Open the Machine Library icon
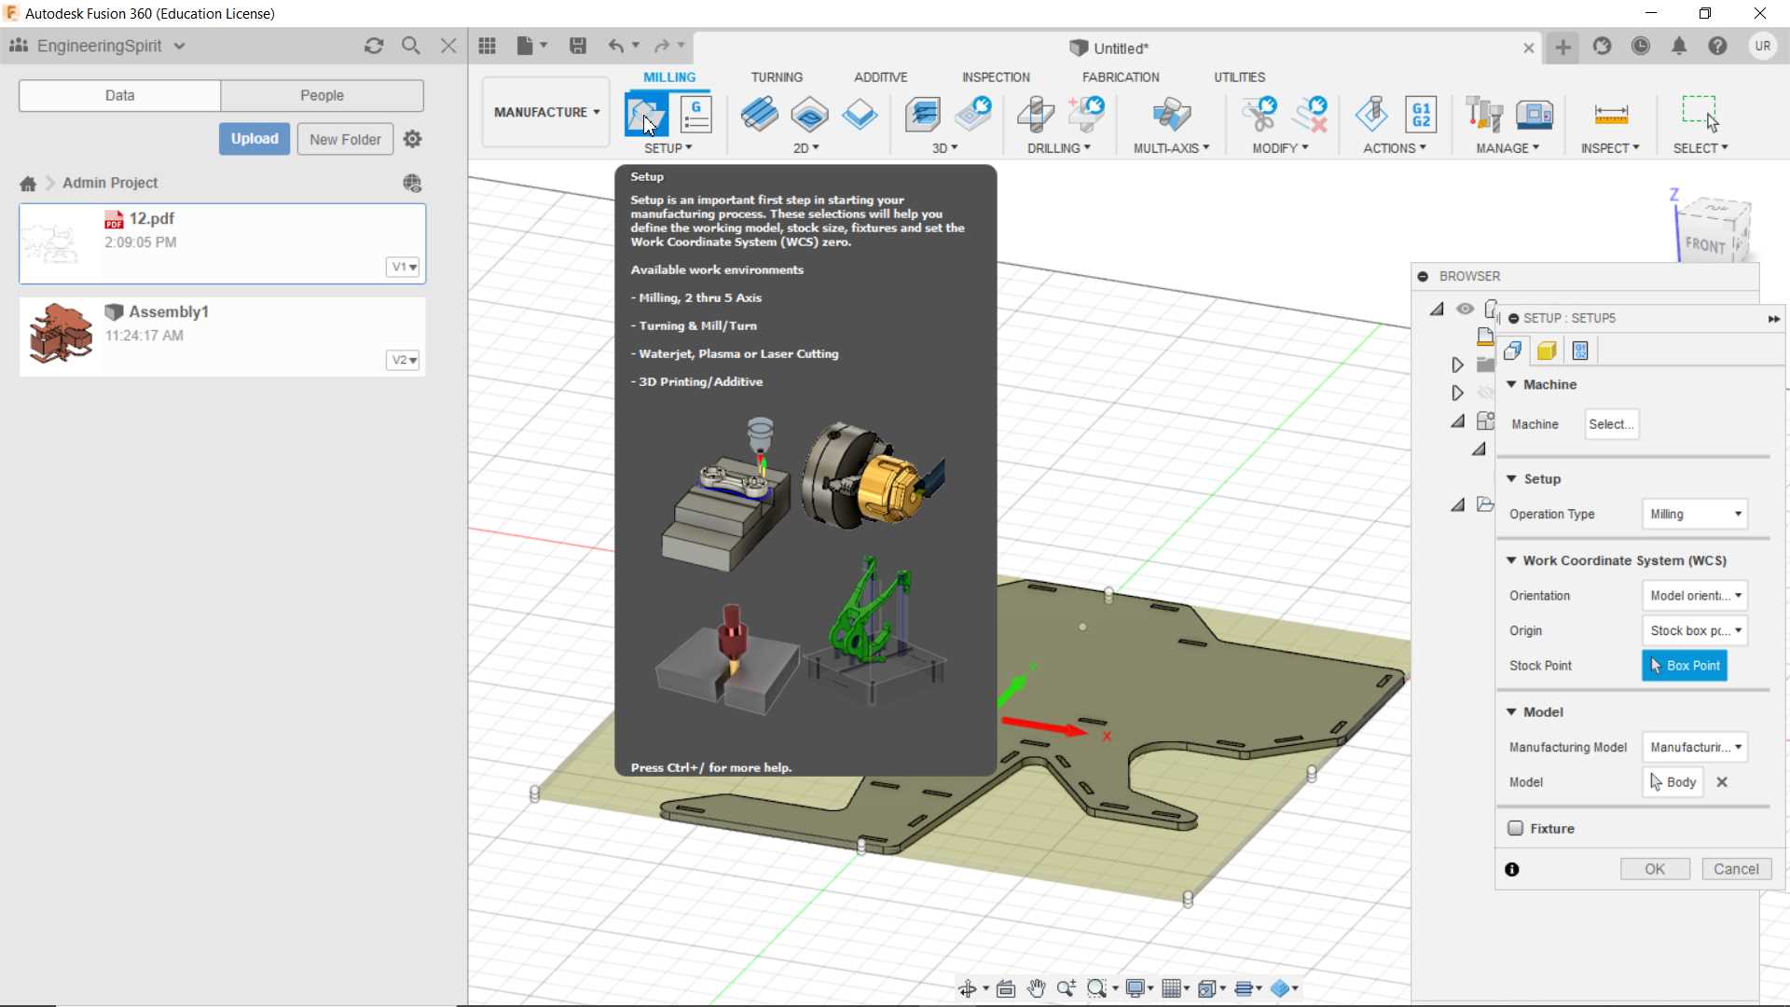This screenshot has height=1007, width=1790. 1534,115
